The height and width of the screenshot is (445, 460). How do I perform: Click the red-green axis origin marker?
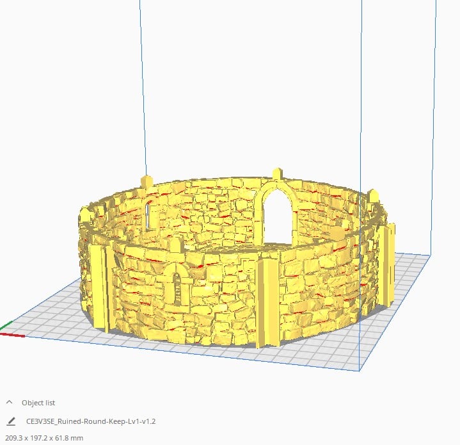point(4,330)
